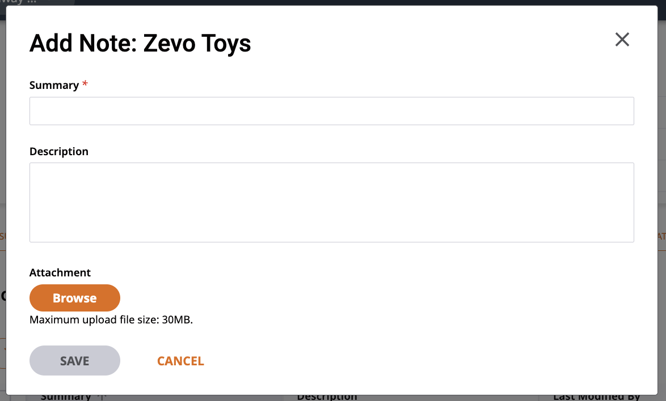This screenshot has width=666, height=401.
Task: Close the Add Note dialog with X
Action: (x=622, y=40)
